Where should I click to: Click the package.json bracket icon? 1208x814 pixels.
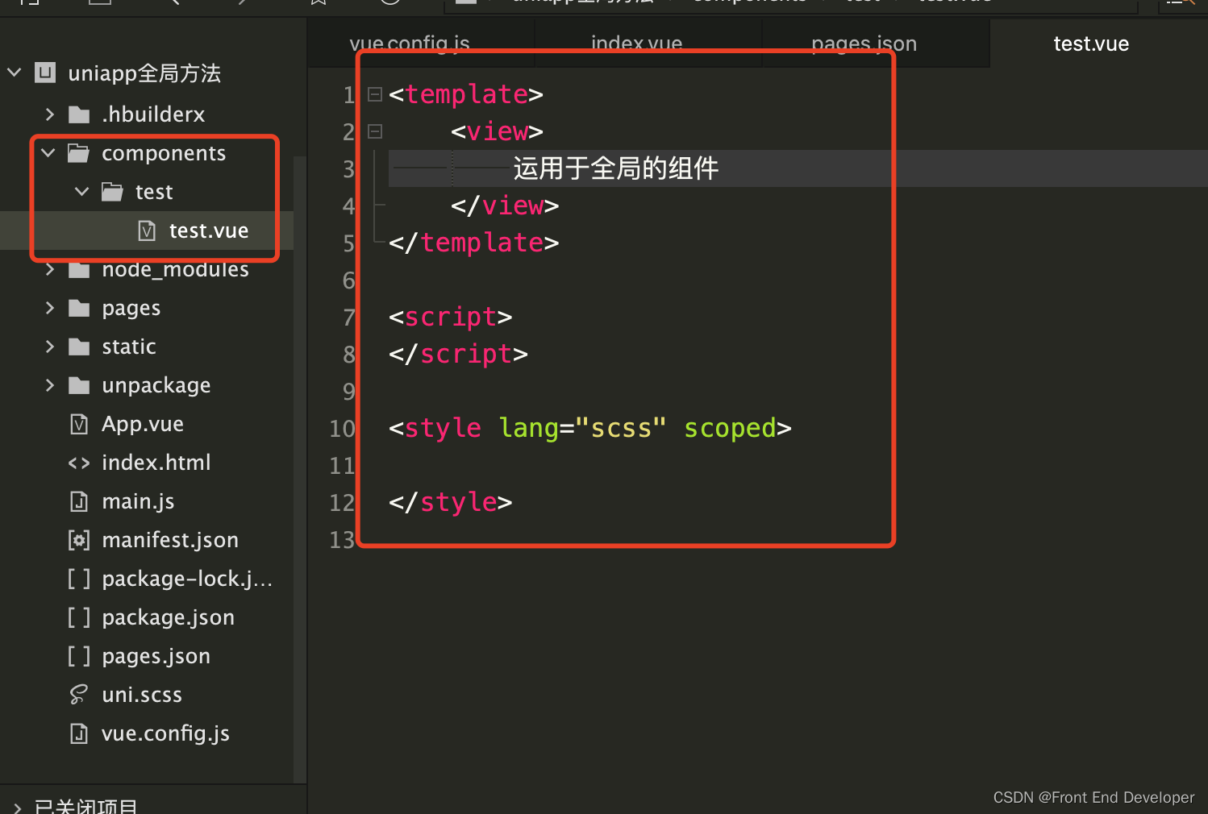79,617
